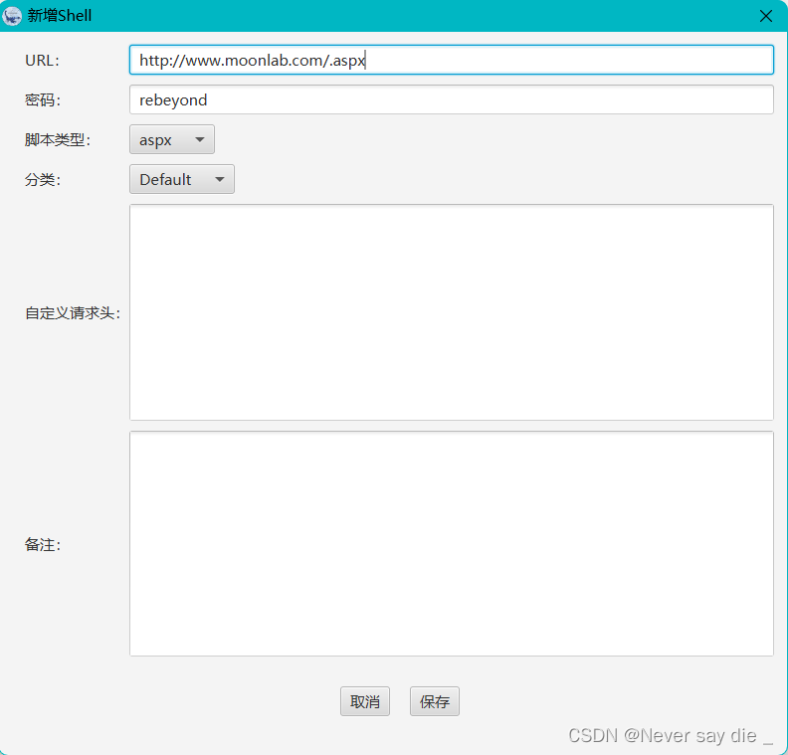
Task: Click the 取消 cancel button
Action: (x=365, y=701)
